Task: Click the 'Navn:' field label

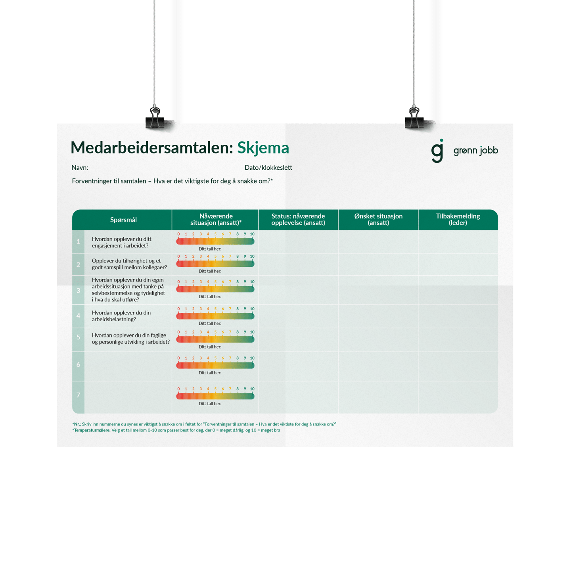Action: pos(80,168)
